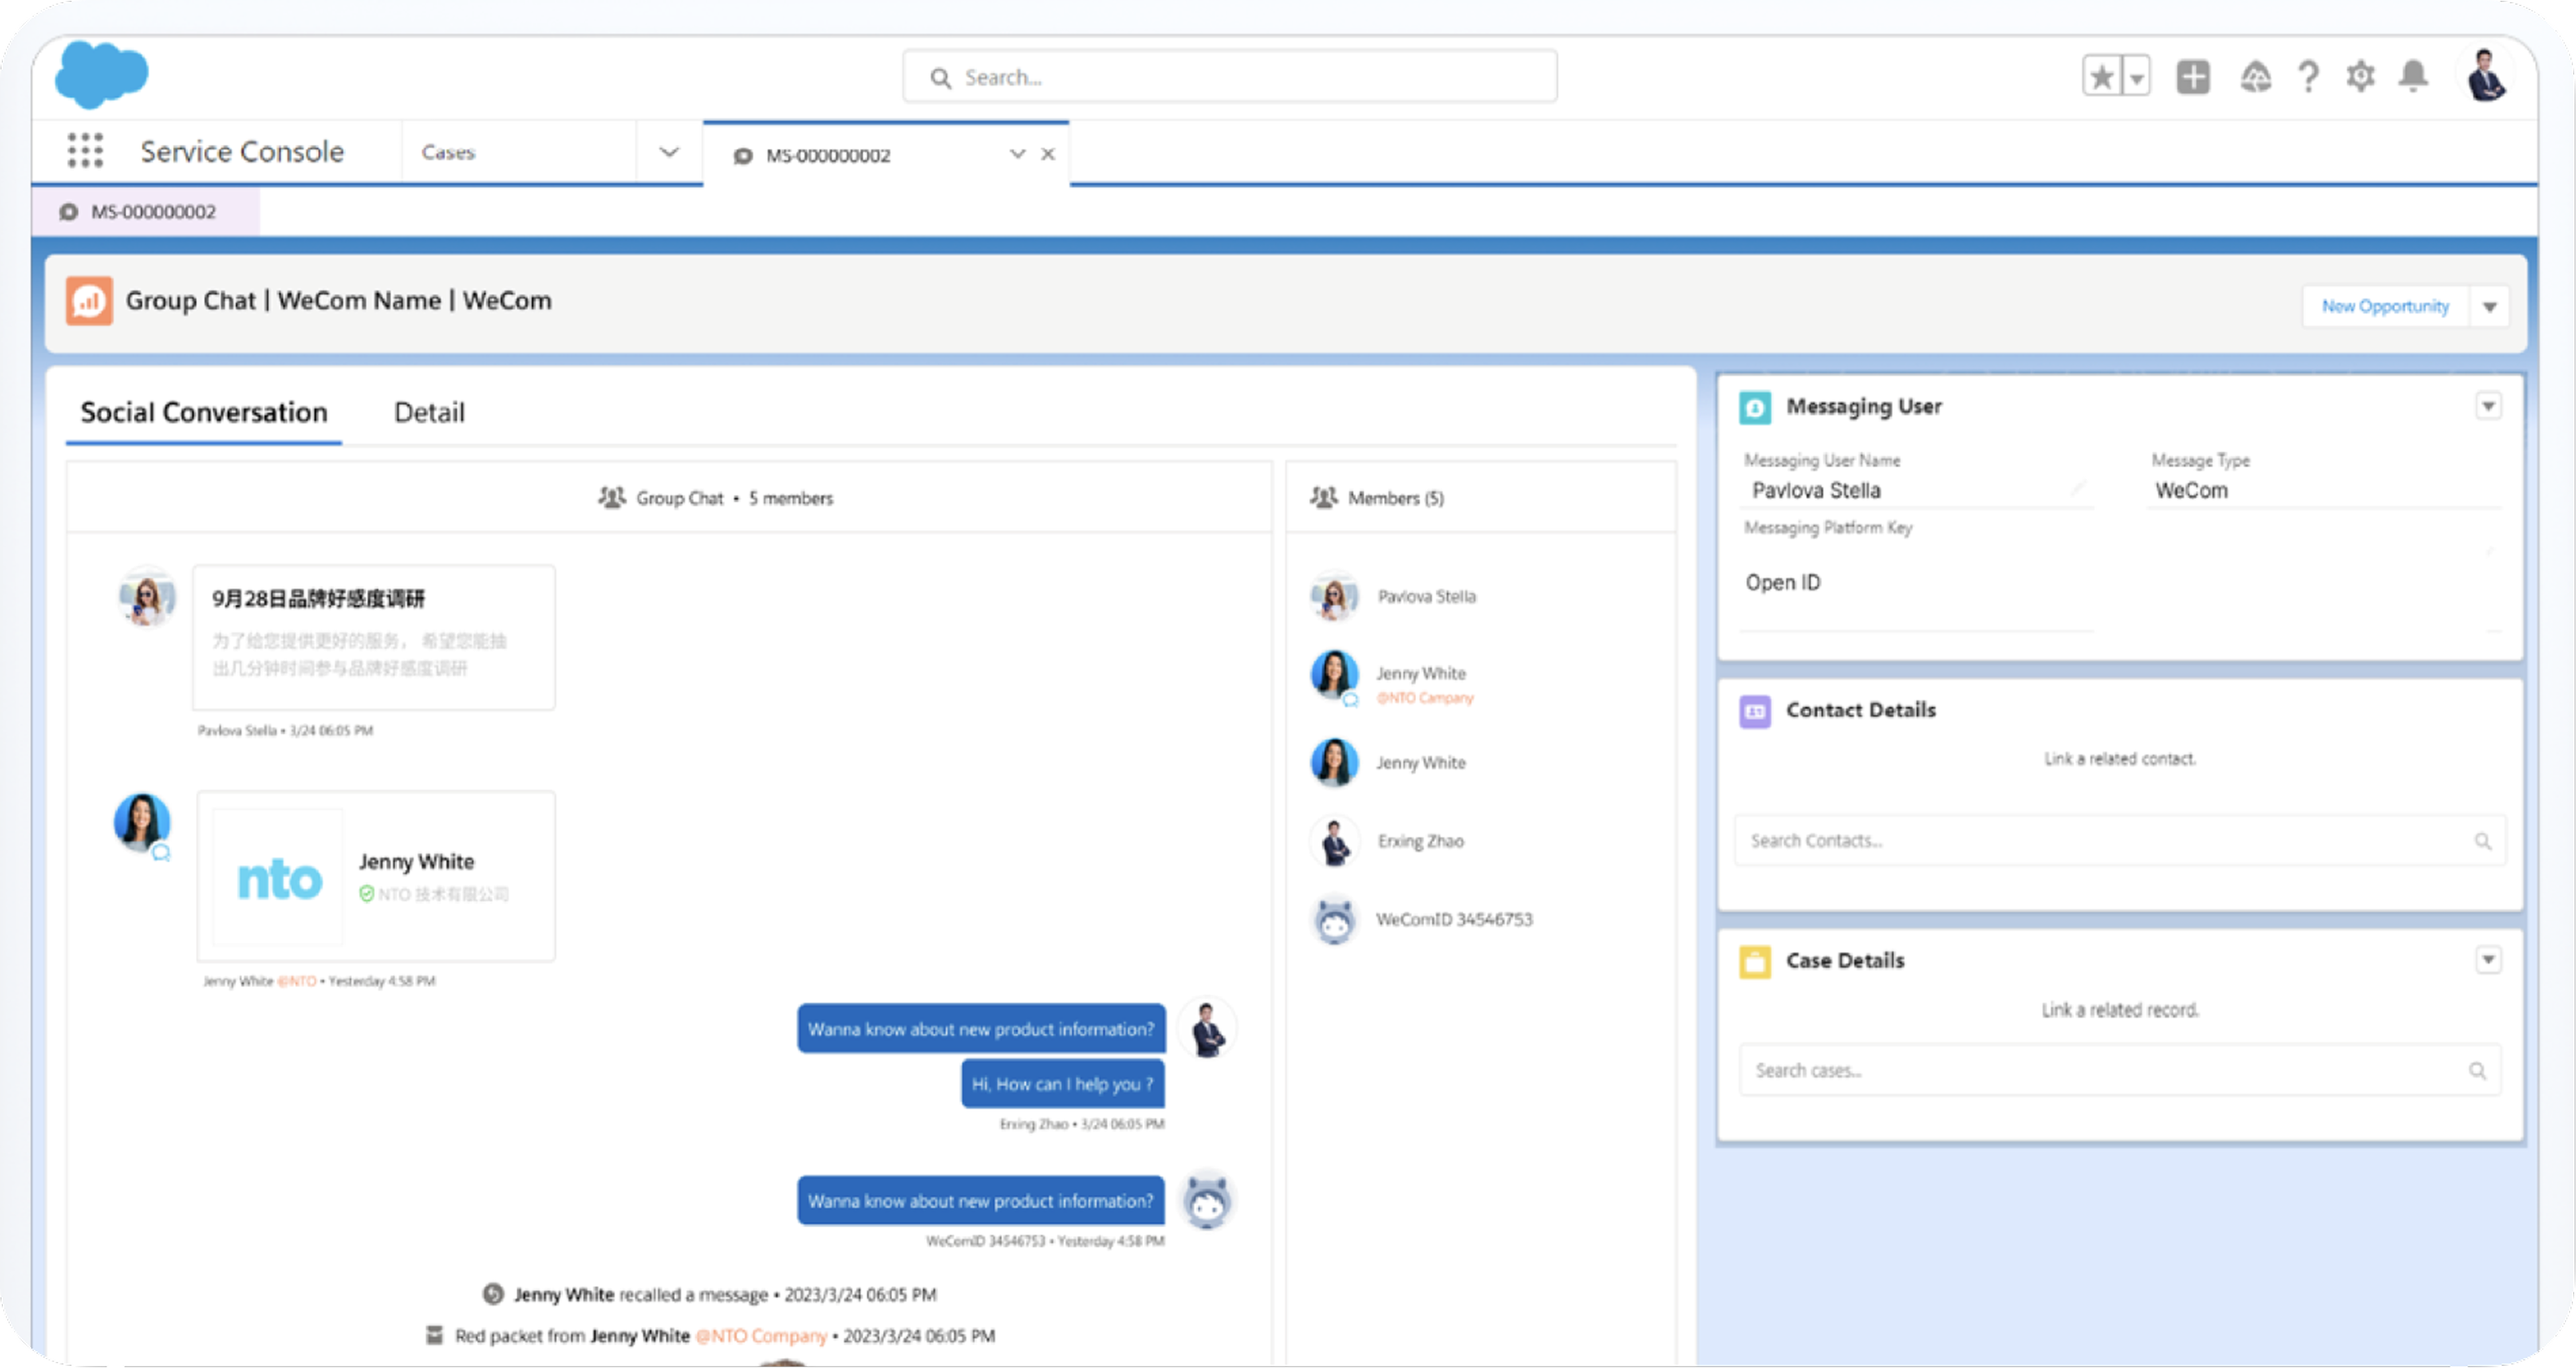Open Jenny White's nto contact card
Image resolution: width=2576 pixels, height=1368 pixels.
tap(376, 876)
